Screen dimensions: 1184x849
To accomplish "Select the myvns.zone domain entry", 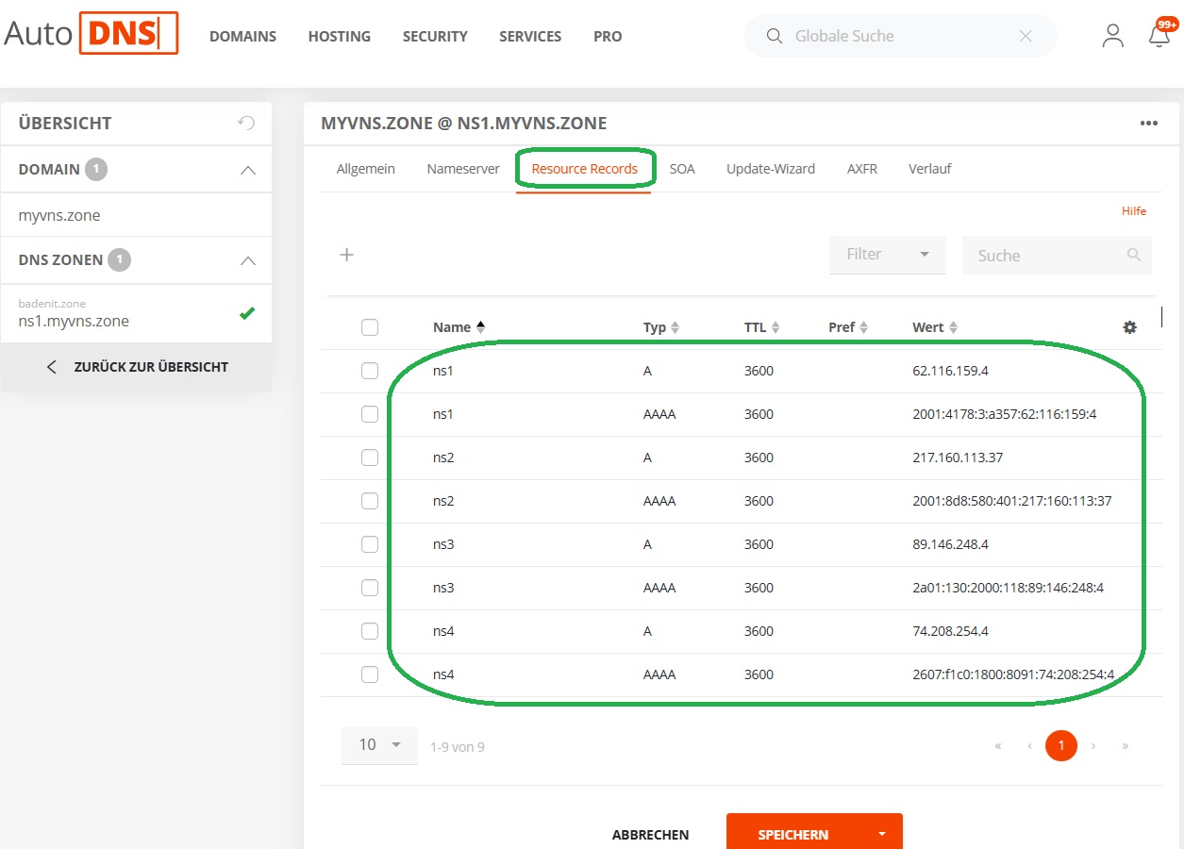I will click(136, 215).
